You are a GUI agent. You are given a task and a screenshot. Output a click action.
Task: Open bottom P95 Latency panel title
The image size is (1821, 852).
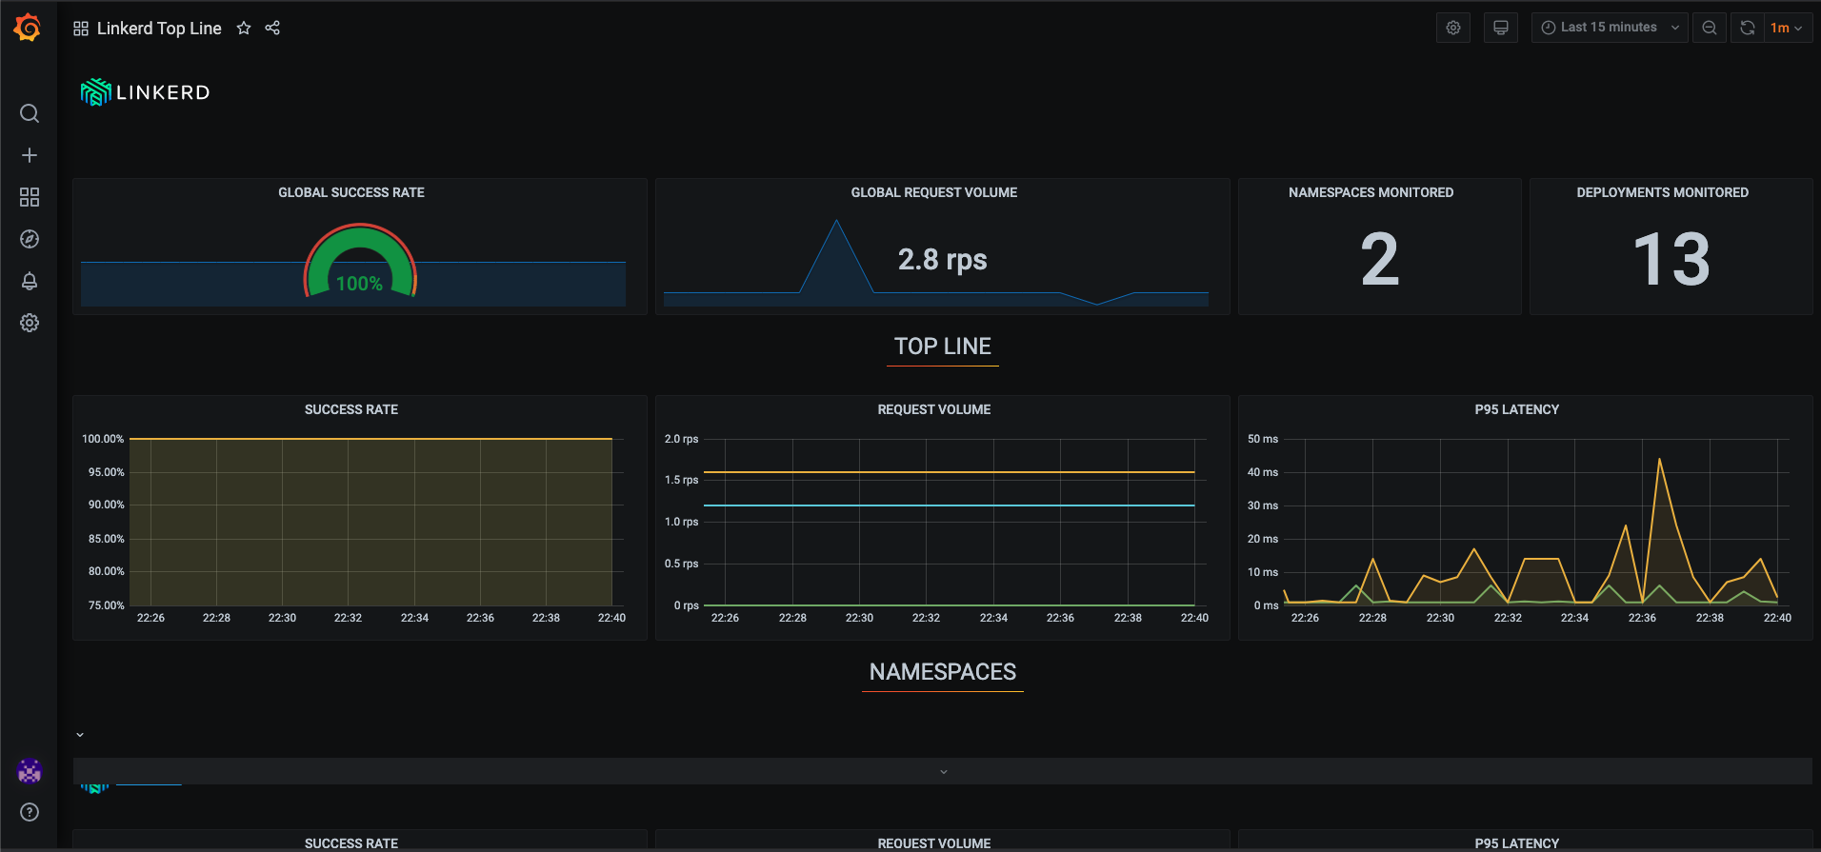click(1517, 843)
